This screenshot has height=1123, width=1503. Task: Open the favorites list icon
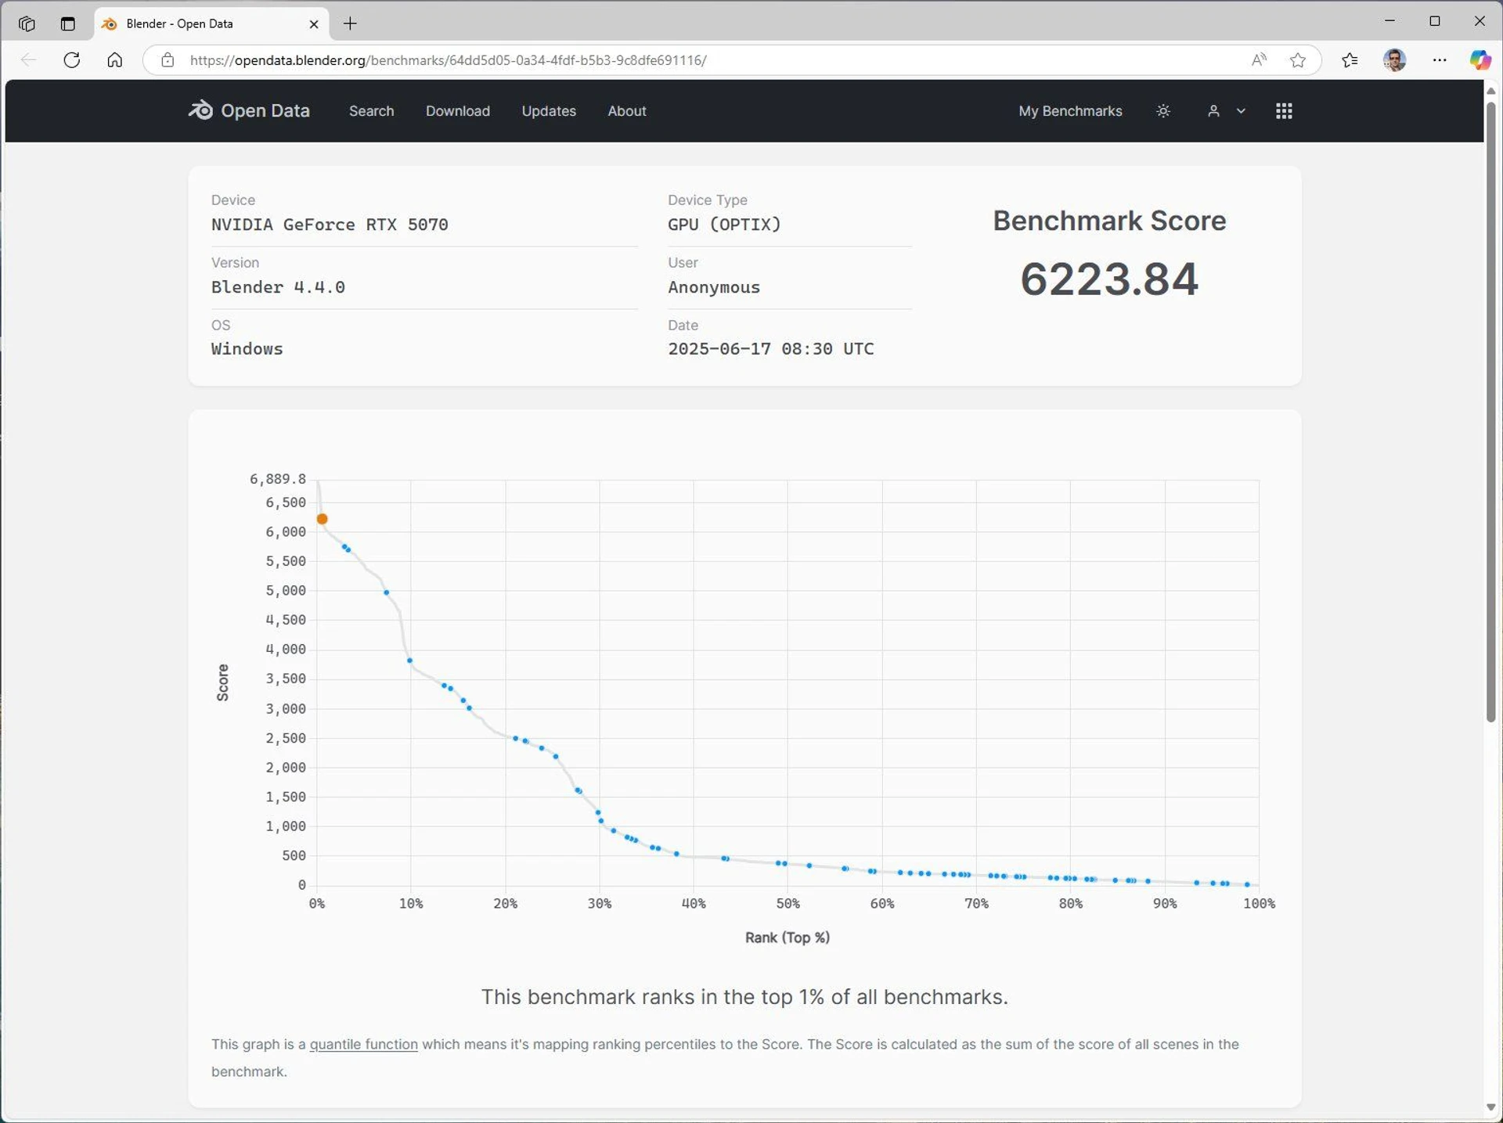coord(1350,60)
